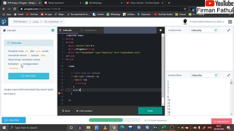234x131 pixels.
Task: Click the index.php file header in instructions
Action: [29, 43]
